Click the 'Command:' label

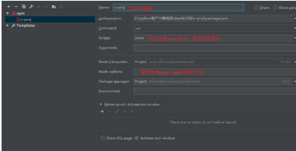pos(107,28)
